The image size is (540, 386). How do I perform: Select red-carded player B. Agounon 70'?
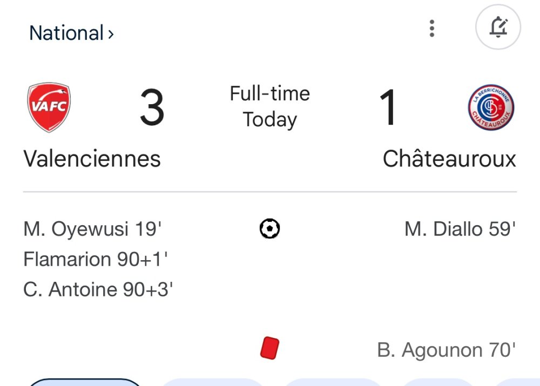447,350
